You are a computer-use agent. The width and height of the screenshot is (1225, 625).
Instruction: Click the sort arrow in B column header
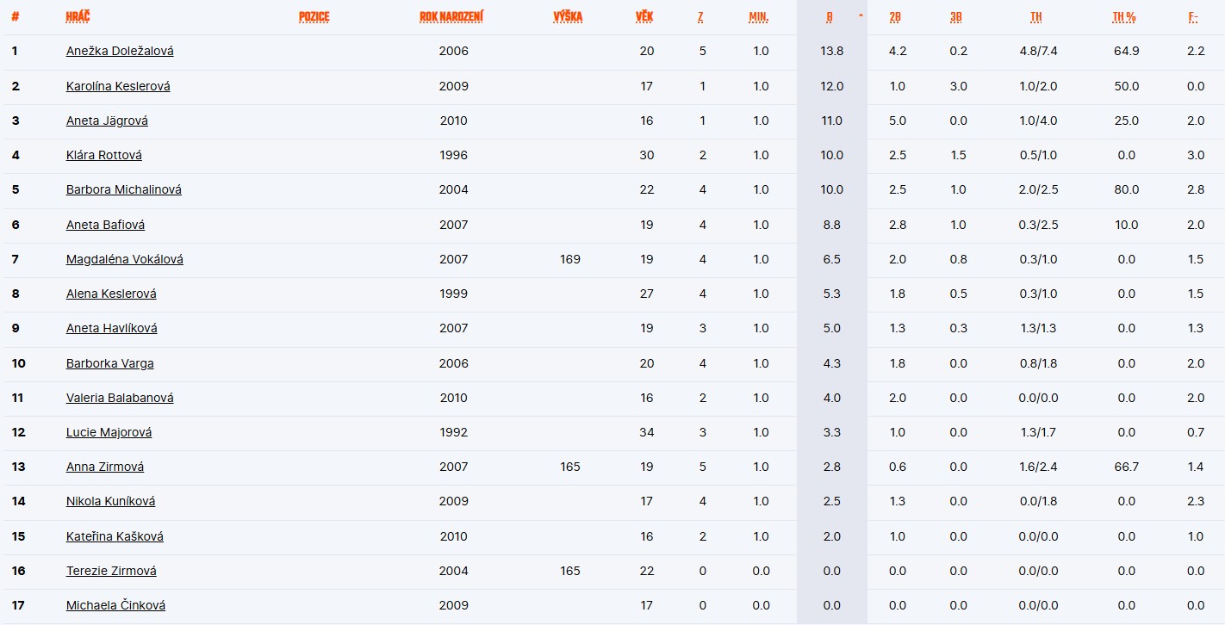click(861, 16)
